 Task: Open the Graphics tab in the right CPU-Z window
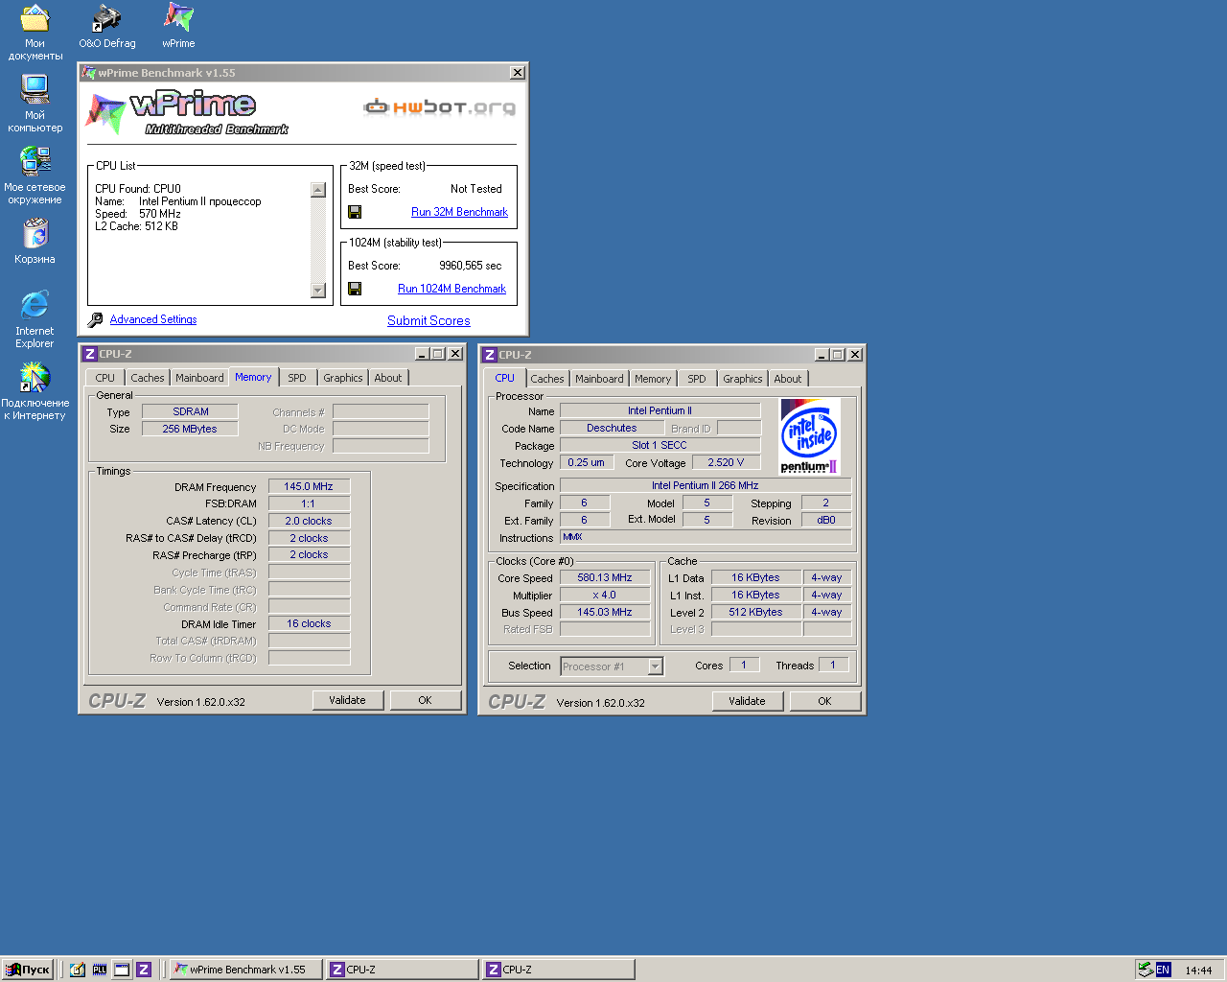click(743, 379)
